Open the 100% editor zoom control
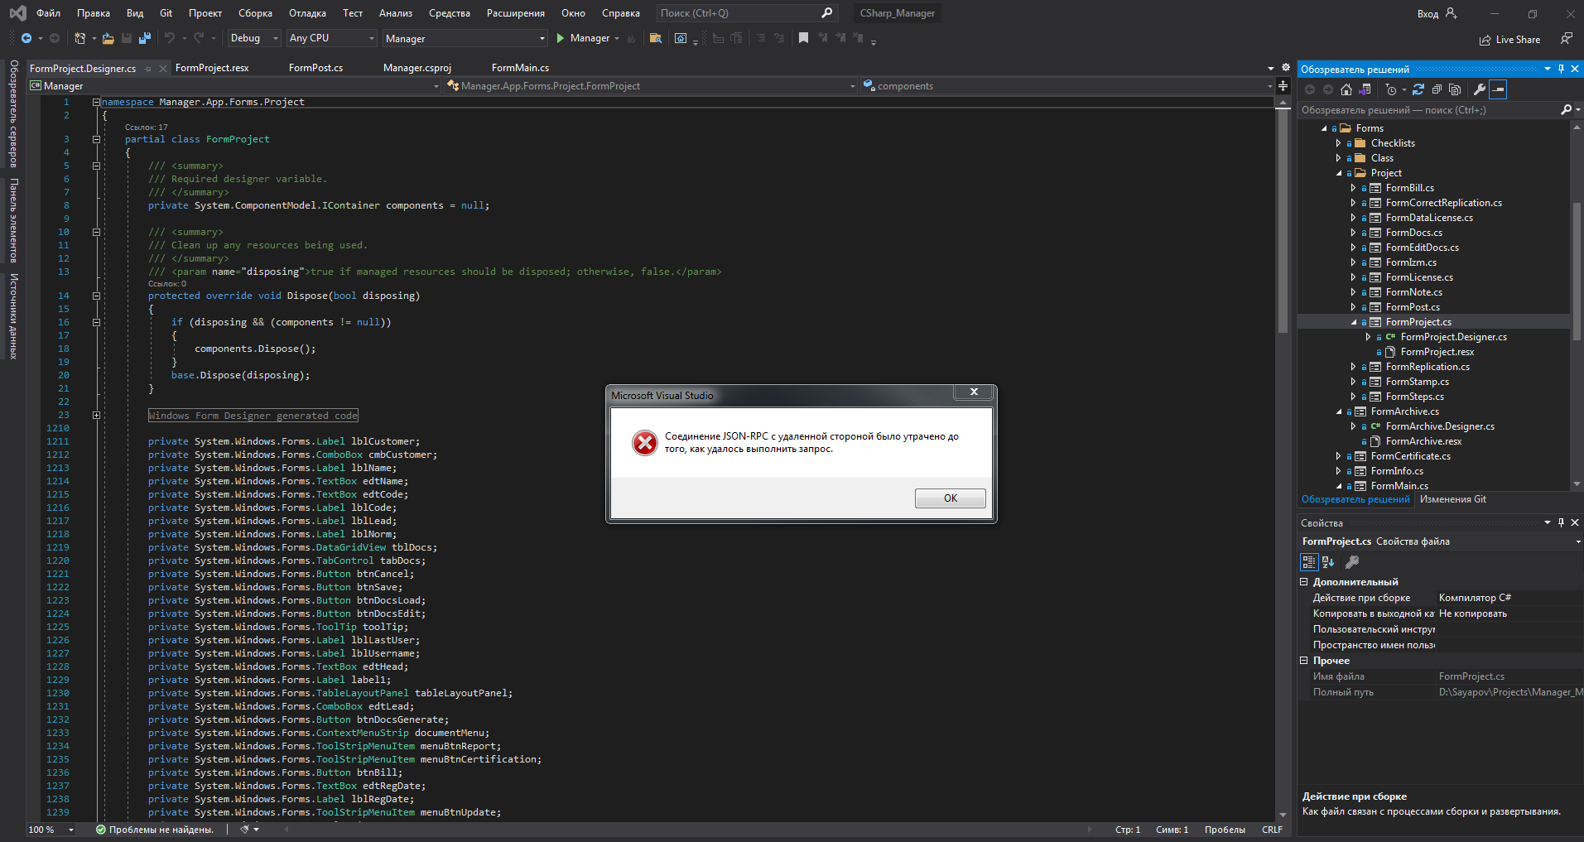This screenshot has width=1584, height=842. [50, 830]
